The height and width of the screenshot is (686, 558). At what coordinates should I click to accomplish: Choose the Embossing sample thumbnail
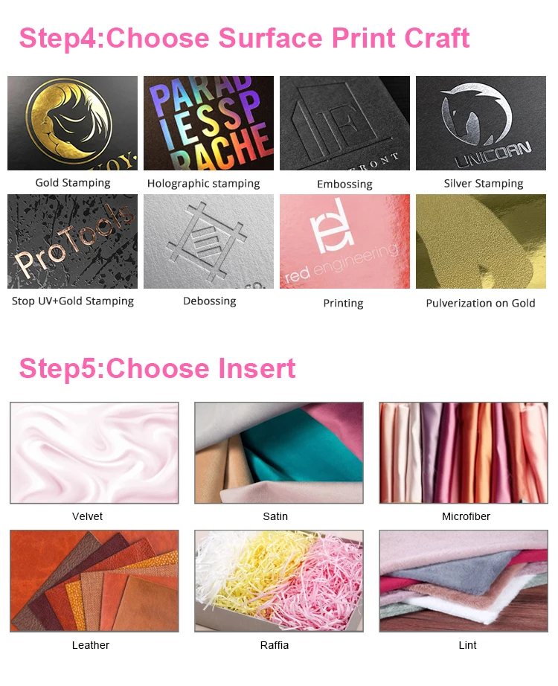(x=344, y=123)
